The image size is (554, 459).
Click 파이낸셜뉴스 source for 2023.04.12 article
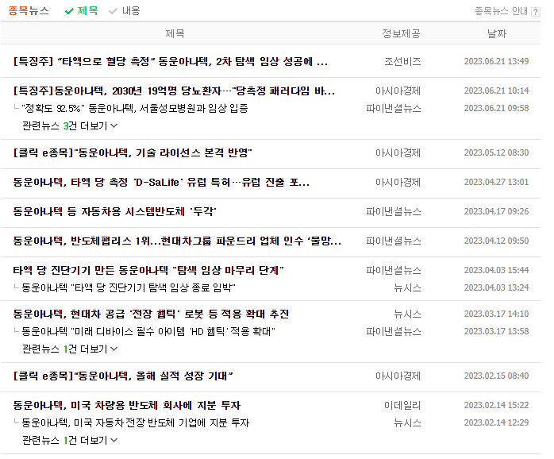(x=393, y=241)
